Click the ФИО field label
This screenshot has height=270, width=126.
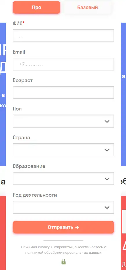[19, 23]
